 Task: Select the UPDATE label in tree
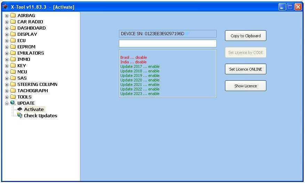tap(26, 103)
